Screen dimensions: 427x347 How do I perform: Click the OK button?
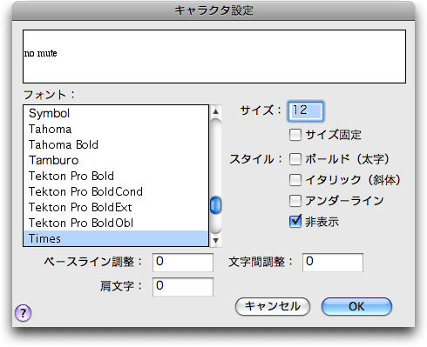click(356, 306)
